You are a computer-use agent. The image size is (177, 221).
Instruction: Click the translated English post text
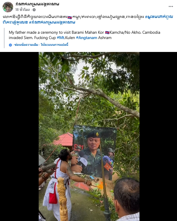(x=84, y=35)
